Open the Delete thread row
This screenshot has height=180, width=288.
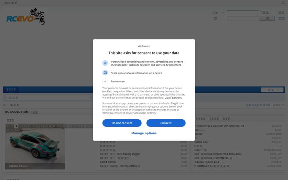(198, 134)
